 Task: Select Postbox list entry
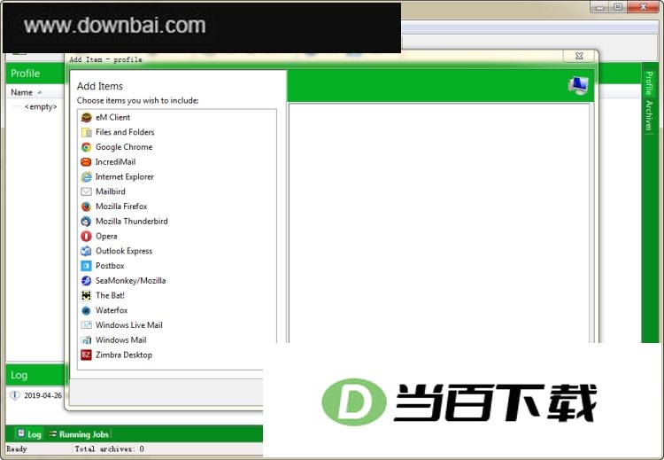[177, 266]
